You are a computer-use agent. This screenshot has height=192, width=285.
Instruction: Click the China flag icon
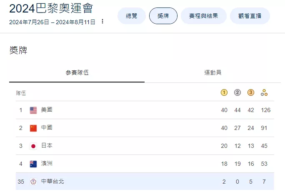tap(33, 128)
